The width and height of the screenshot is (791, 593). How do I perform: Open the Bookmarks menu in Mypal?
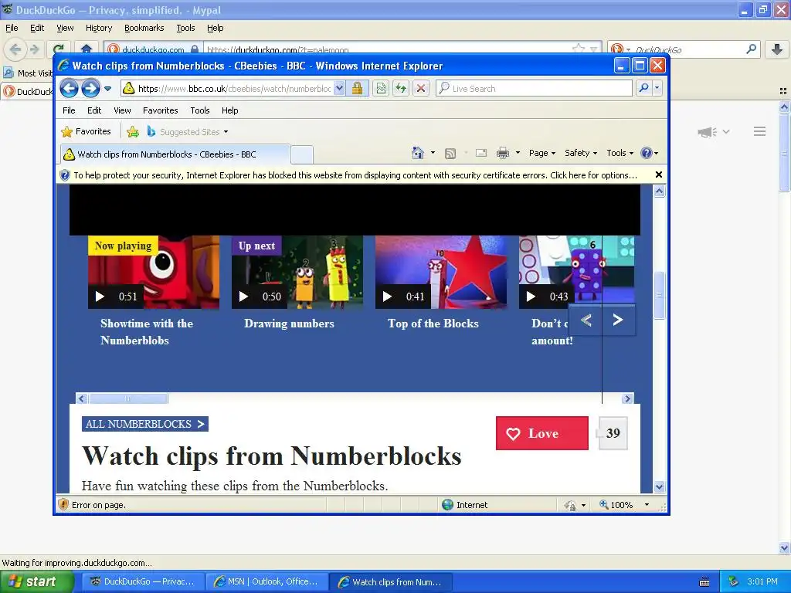point(144,29)
